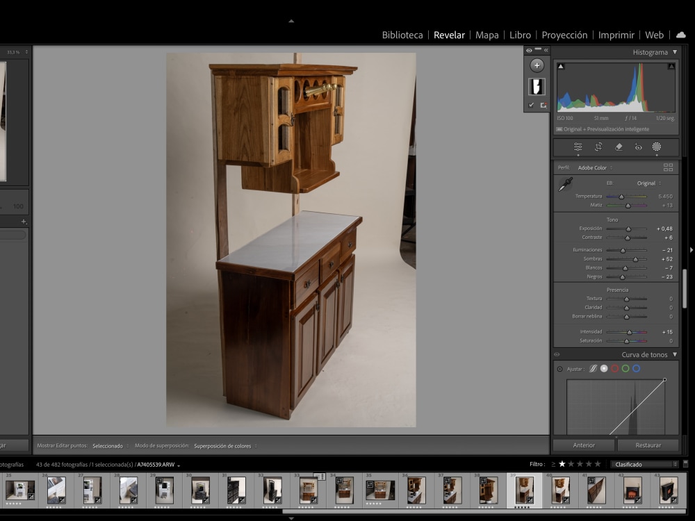Screen dimensions: 695x521
Task: Open the Edit sliders tool icon
Action: (x=578, y=147)
